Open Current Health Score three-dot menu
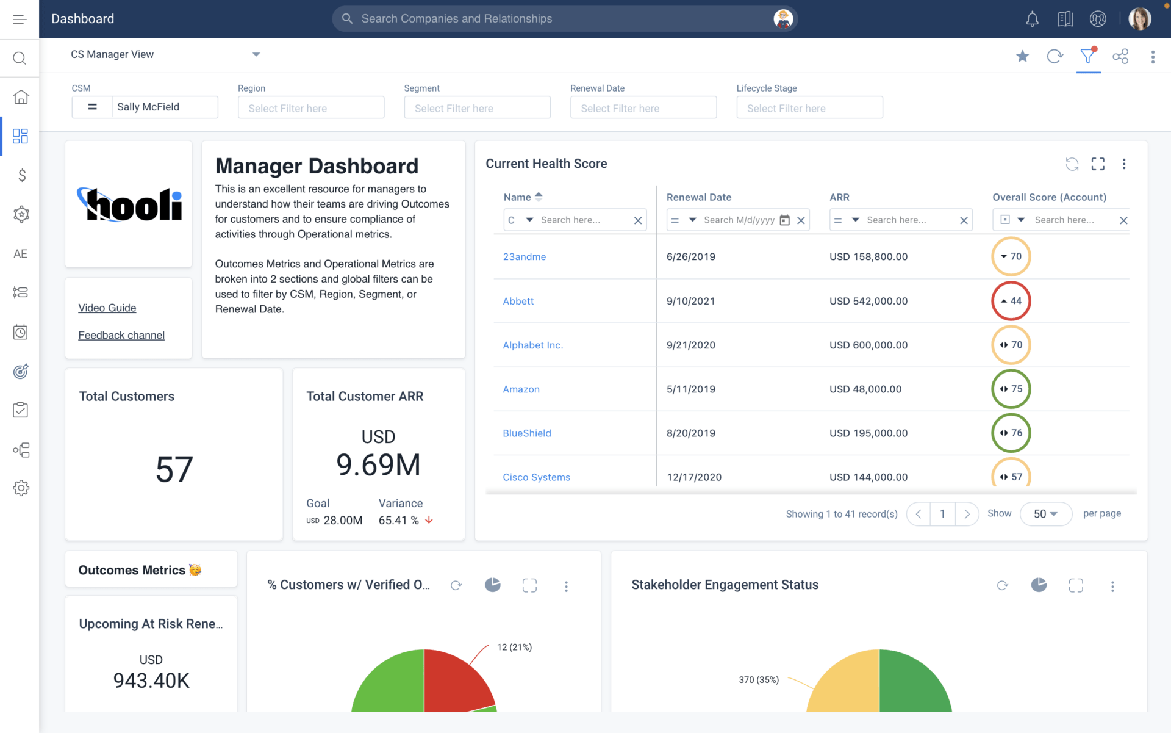The width and height of the screenshot is (1171, 733). point(1124,164)
